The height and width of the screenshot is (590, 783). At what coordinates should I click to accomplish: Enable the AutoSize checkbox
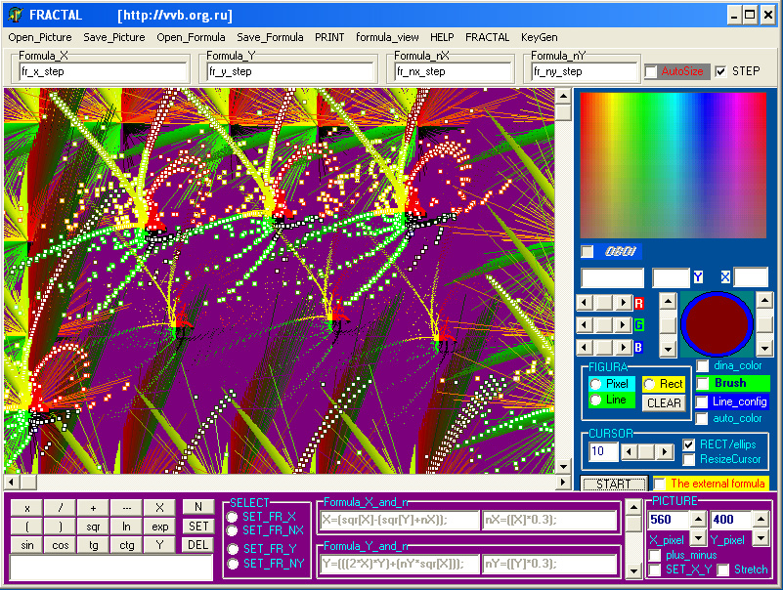click(651, 72)
